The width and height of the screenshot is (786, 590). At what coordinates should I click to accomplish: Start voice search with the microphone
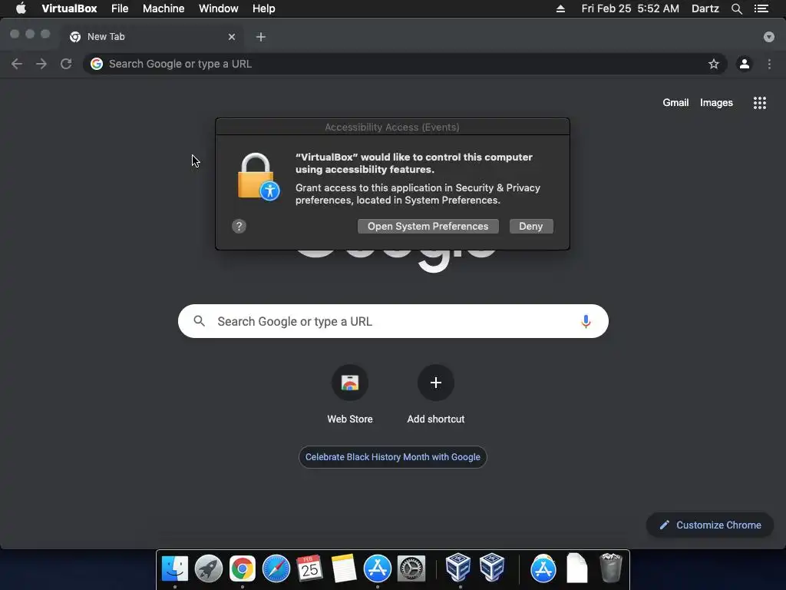tap(586, 321)
